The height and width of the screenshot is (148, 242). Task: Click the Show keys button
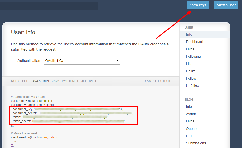pos(197,5)
